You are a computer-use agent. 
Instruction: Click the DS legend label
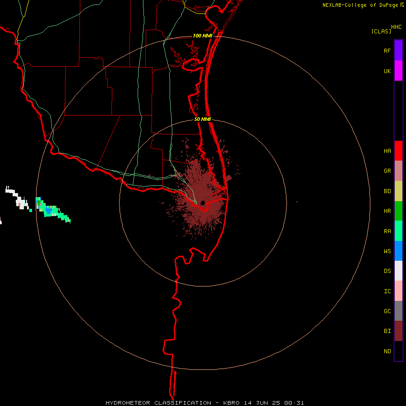pos(387,271)
